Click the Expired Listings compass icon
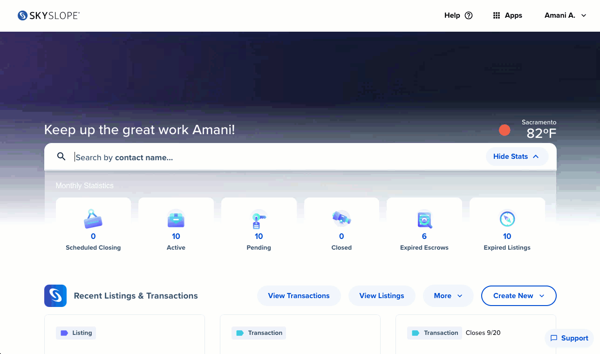 [507, 218]
